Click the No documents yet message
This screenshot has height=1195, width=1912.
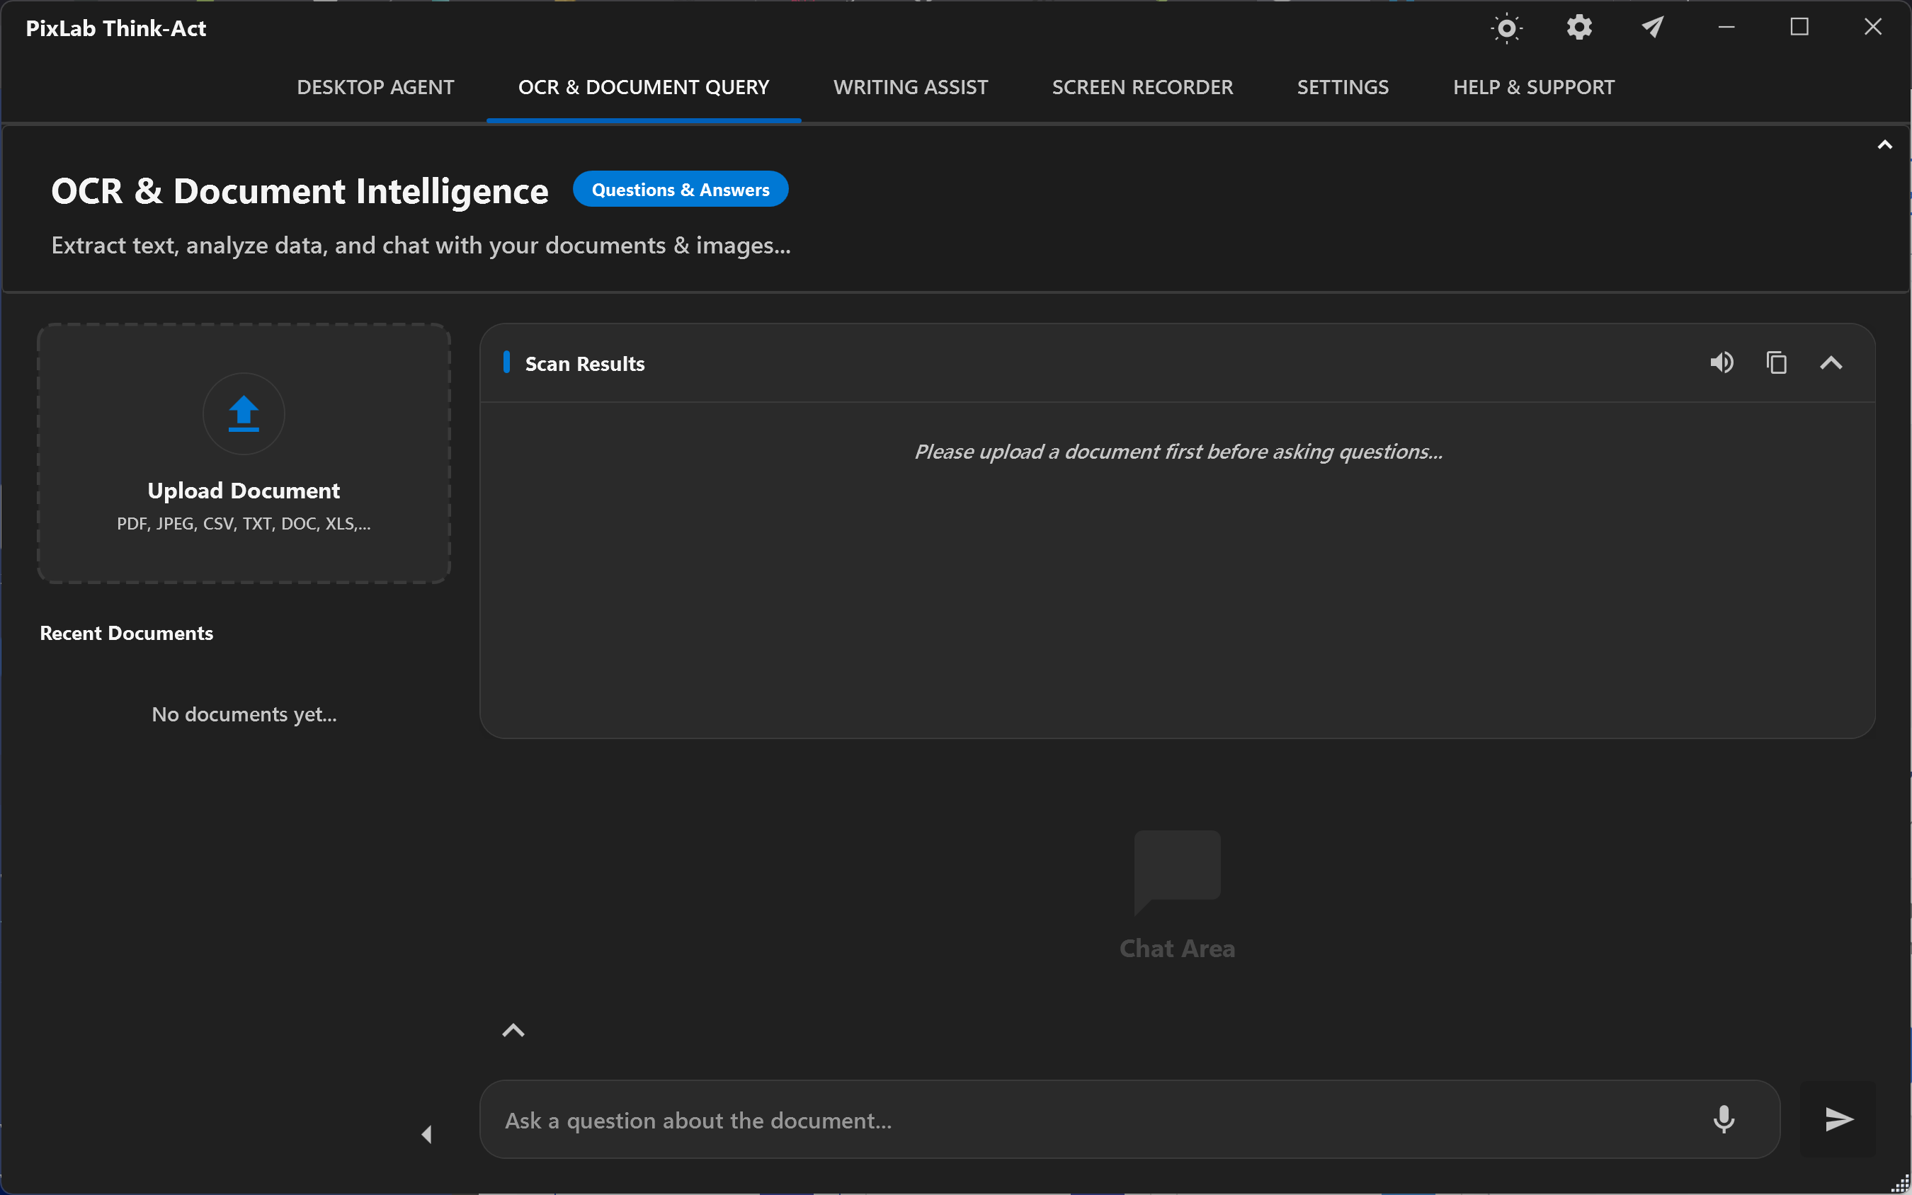coord(244,714)
